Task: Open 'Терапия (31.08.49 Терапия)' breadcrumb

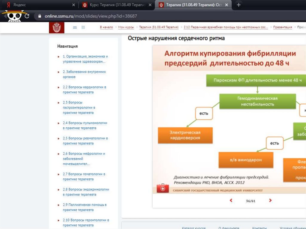Action: click(159, 27)
